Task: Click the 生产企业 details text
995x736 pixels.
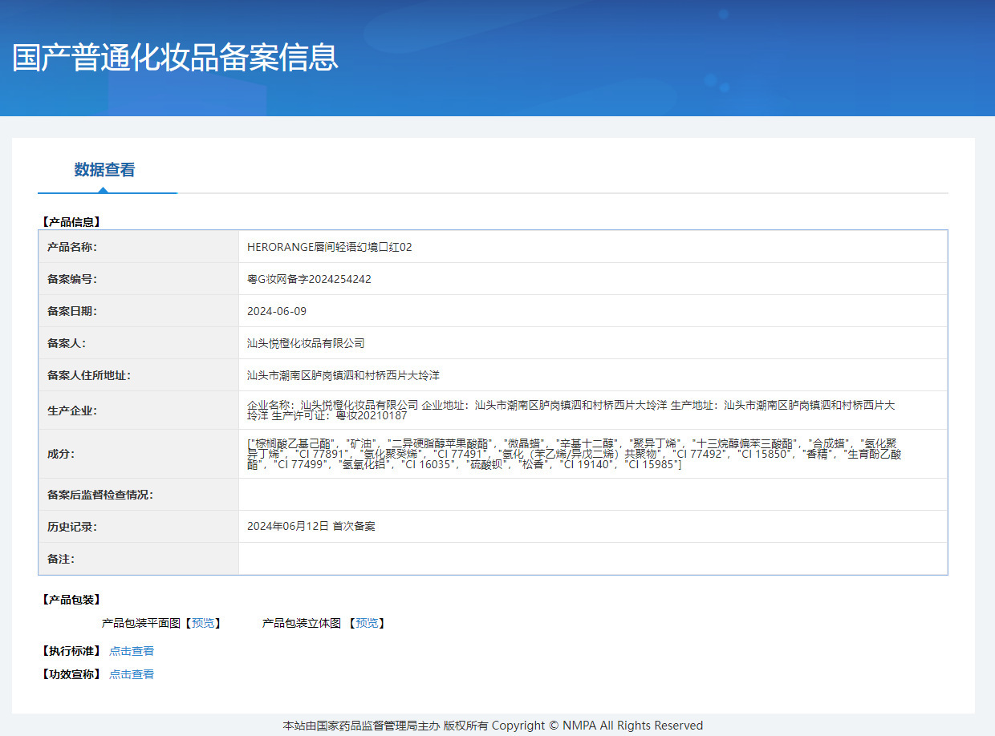Action: (x=571, y=410)
